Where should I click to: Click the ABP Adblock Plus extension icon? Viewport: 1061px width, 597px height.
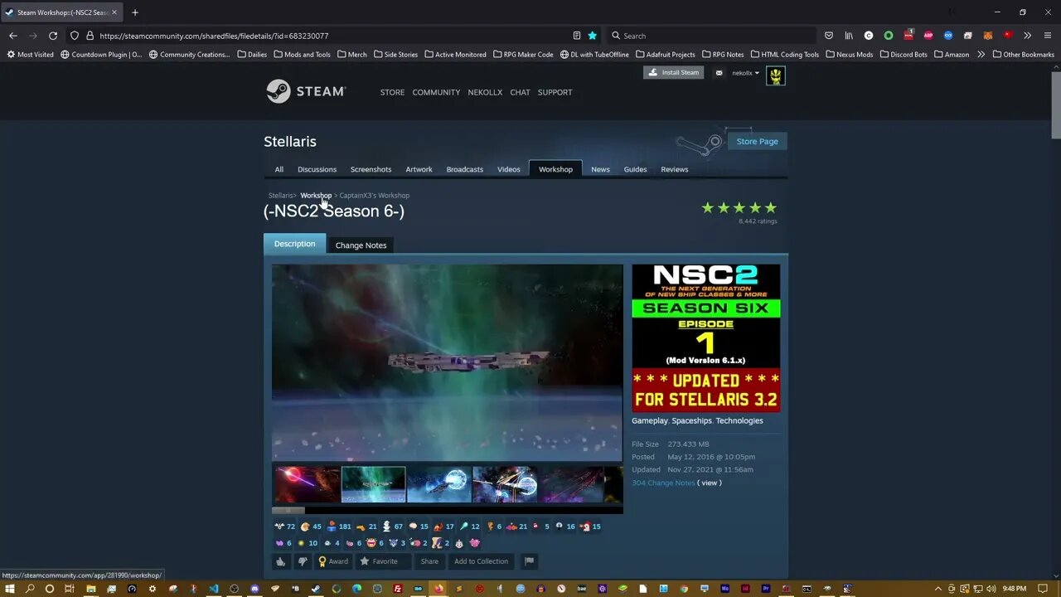pyautogui.click(x=928, y=36)
